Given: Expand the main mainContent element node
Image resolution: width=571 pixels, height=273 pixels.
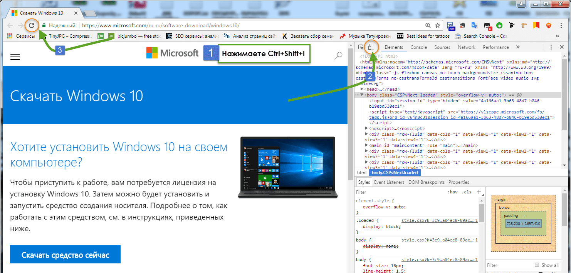Looking at the screenshot, I should 366,145.
